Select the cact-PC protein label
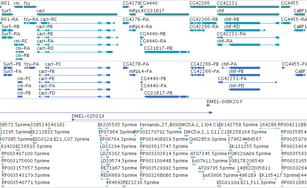The height and width of the screenshot is (188, 307). (x=53, y=64)
